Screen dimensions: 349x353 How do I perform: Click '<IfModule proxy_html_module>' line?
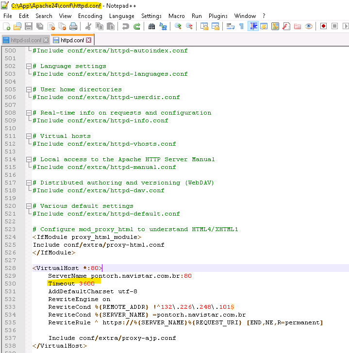[x=87, y=237]
